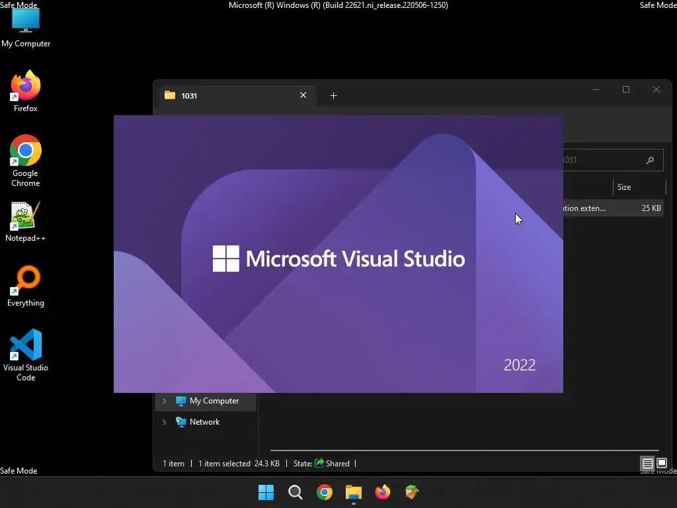The height and width of the screenshot is (508, 677).
Task: Open the Everything search desktop shortcut
Action: tap(26, 286)
